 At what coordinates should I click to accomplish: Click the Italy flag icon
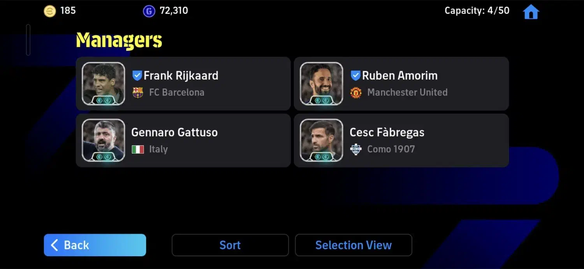[x=138, y=149]
